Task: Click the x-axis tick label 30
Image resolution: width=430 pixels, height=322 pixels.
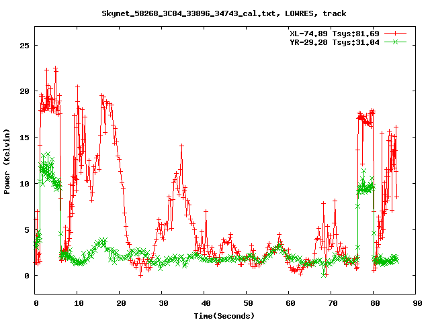Action: pos(163,303)
